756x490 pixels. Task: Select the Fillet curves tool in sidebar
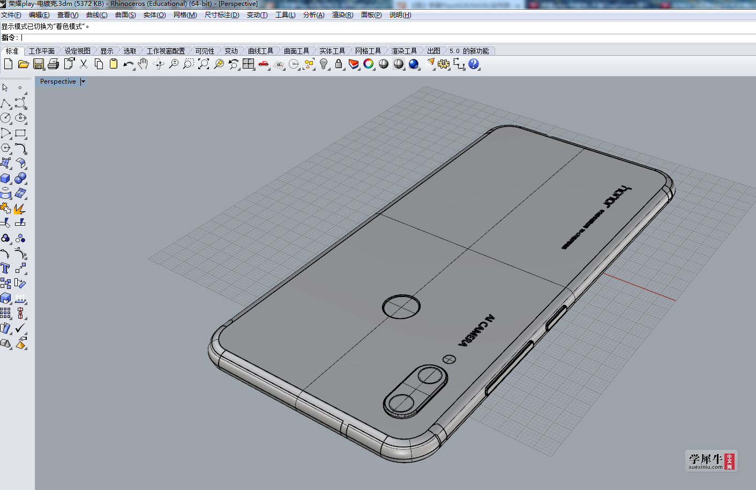[x=20, y=148]
